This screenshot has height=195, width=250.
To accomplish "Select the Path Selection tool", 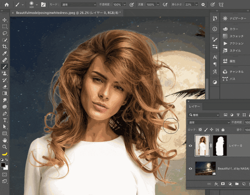I will (5, 127).
